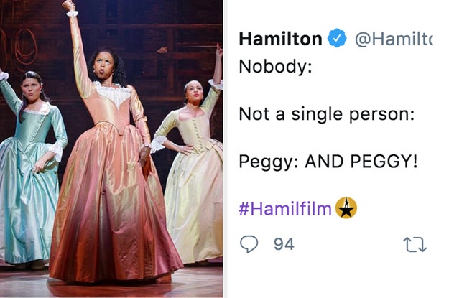Open the #Hamilfilm hashtag
Screen dimensions: 449x298
285,208
